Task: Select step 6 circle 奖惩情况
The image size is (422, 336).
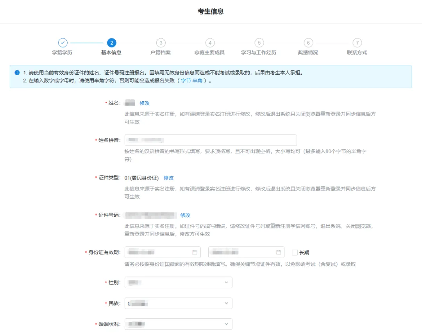Action: pyautogui.click(x=308, y=43)
